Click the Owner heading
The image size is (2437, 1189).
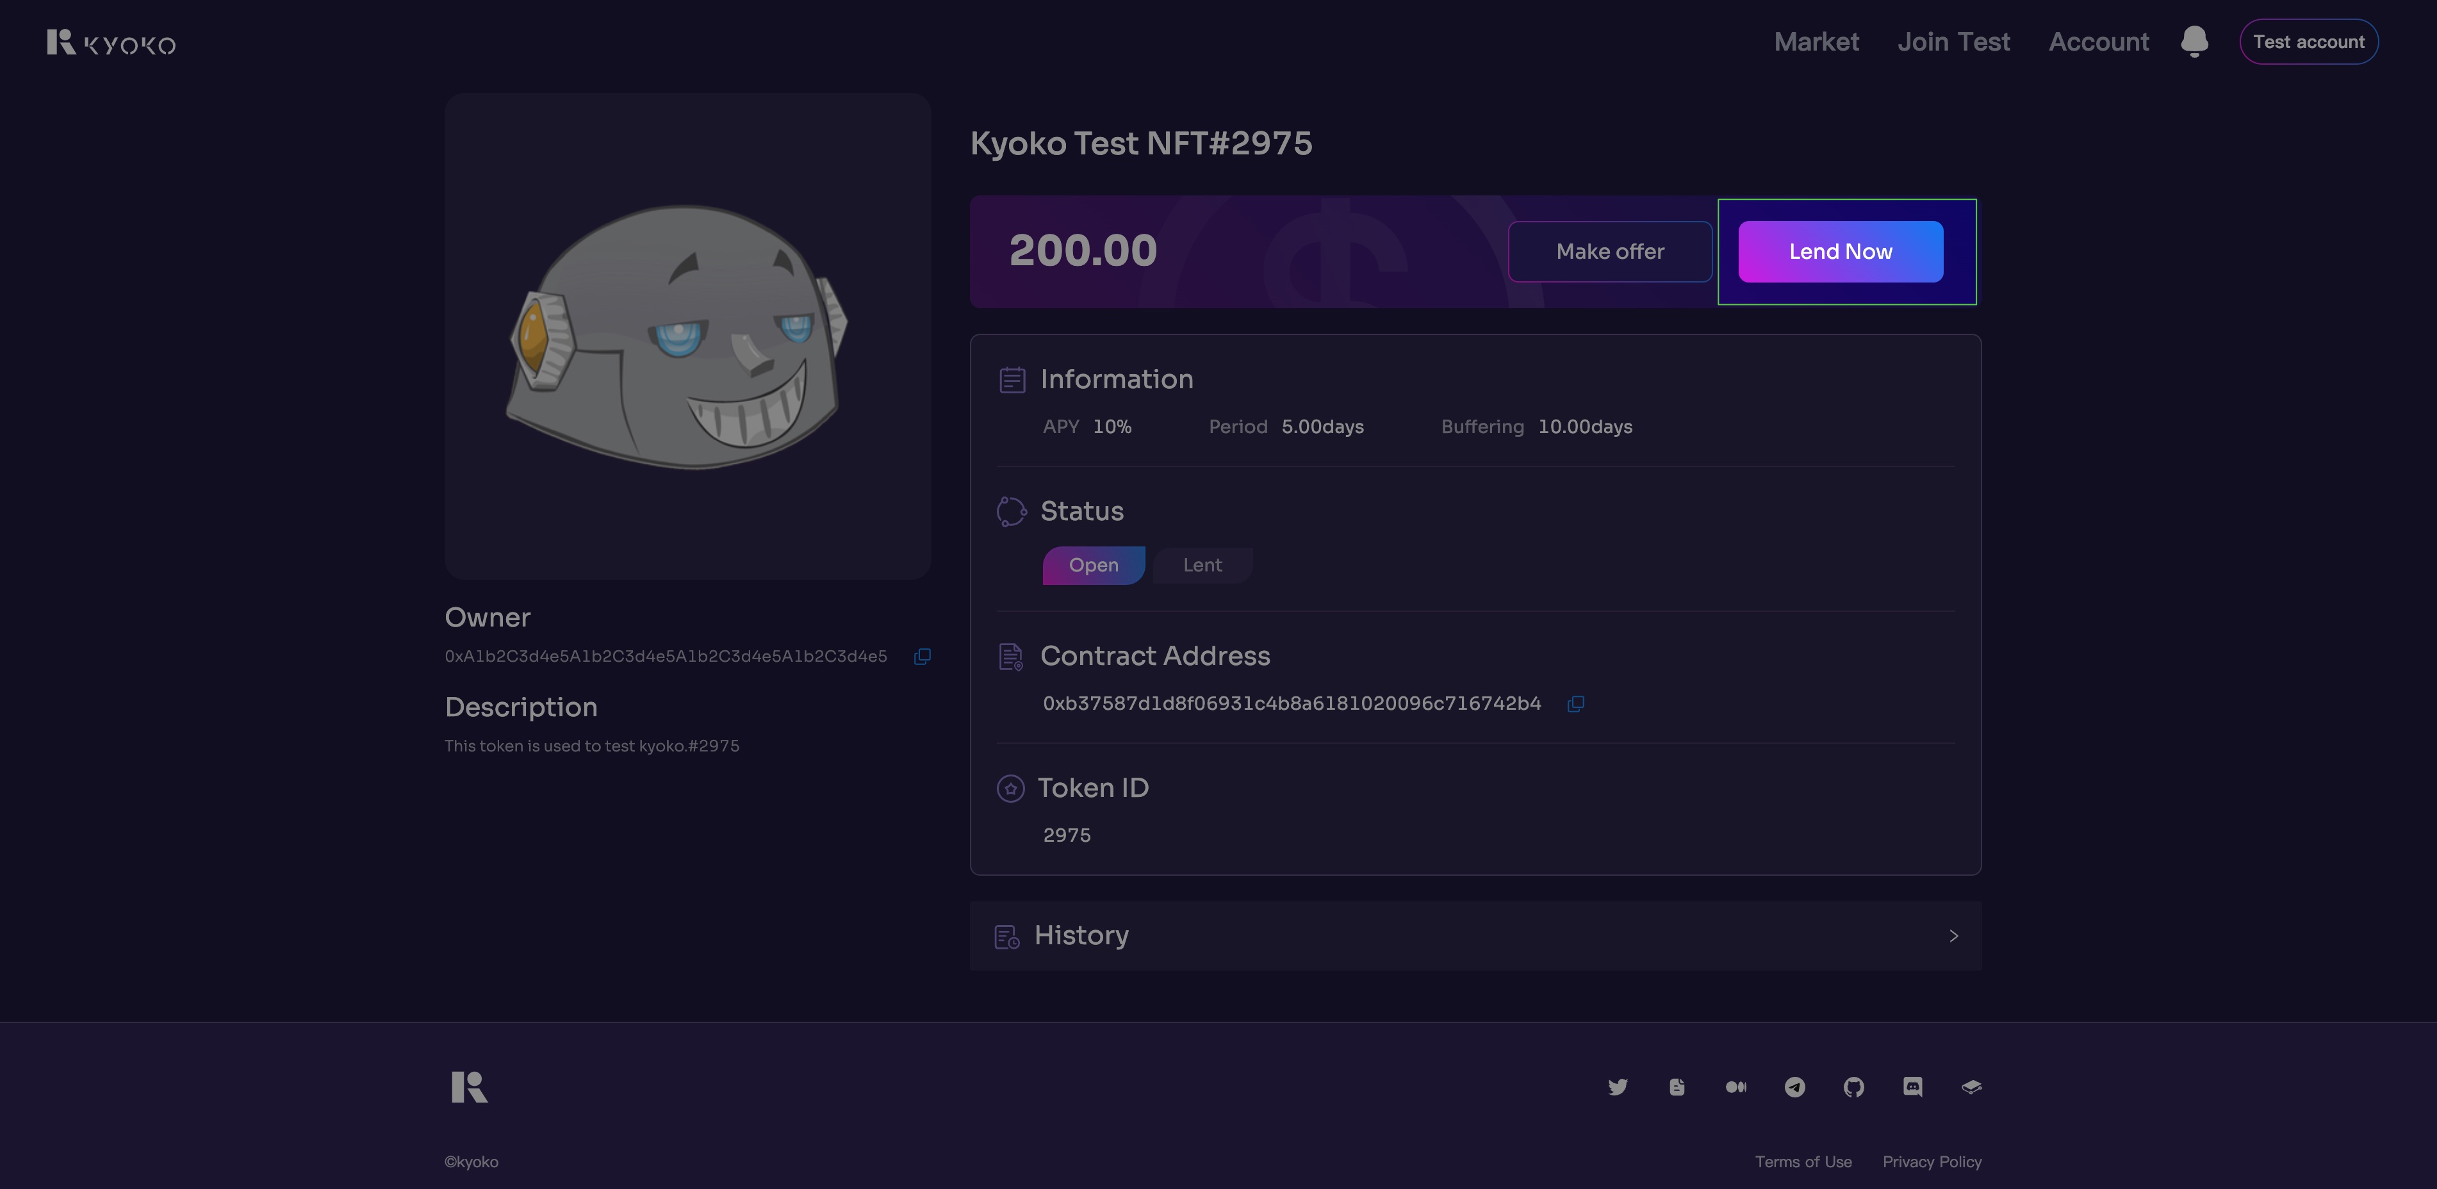pyautogui.click(x=488, y=618)
